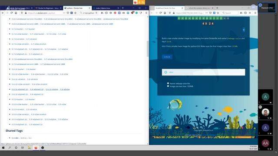Click green 'A' participant avatar
Screen dimensions: 278x156
265,97
